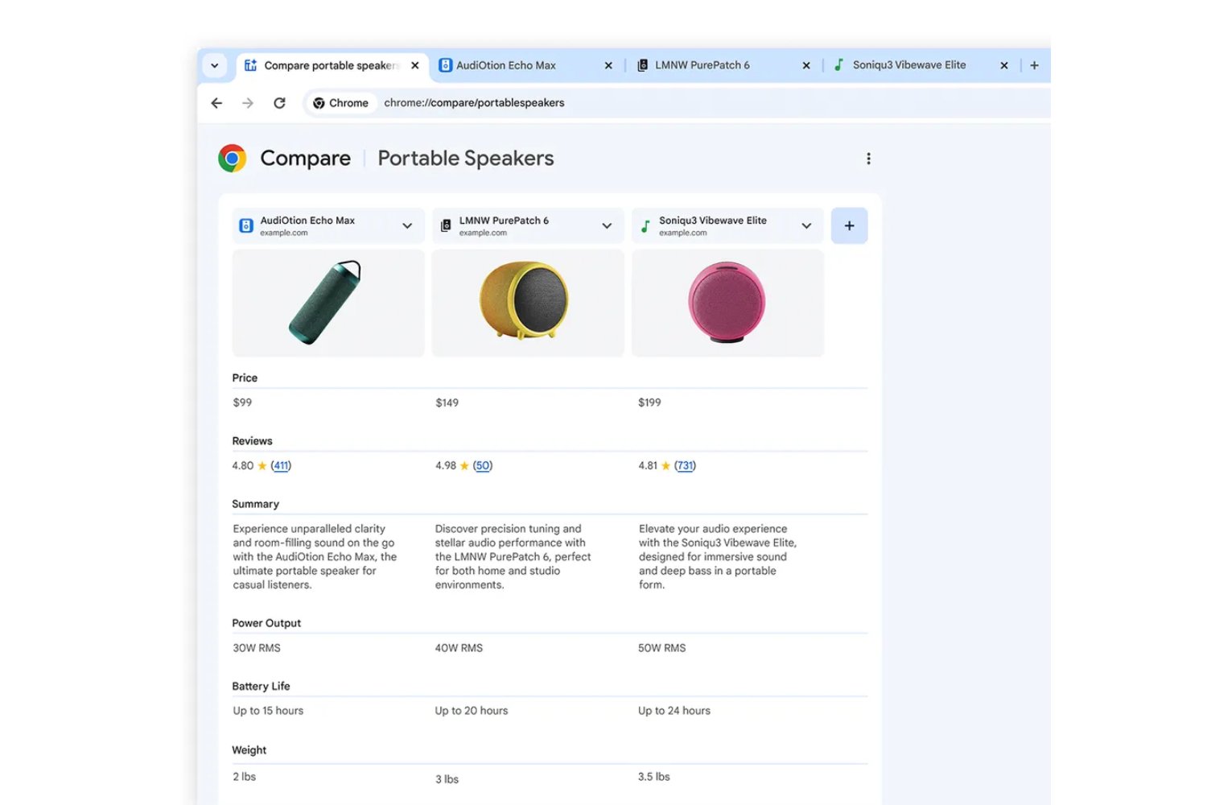The image size is (1207, 805).
Task: Open the tab search chevron
Action: tap(214, 65)
